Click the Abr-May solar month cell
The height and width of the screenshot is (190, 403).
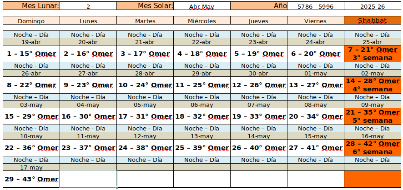click(201, 6)
